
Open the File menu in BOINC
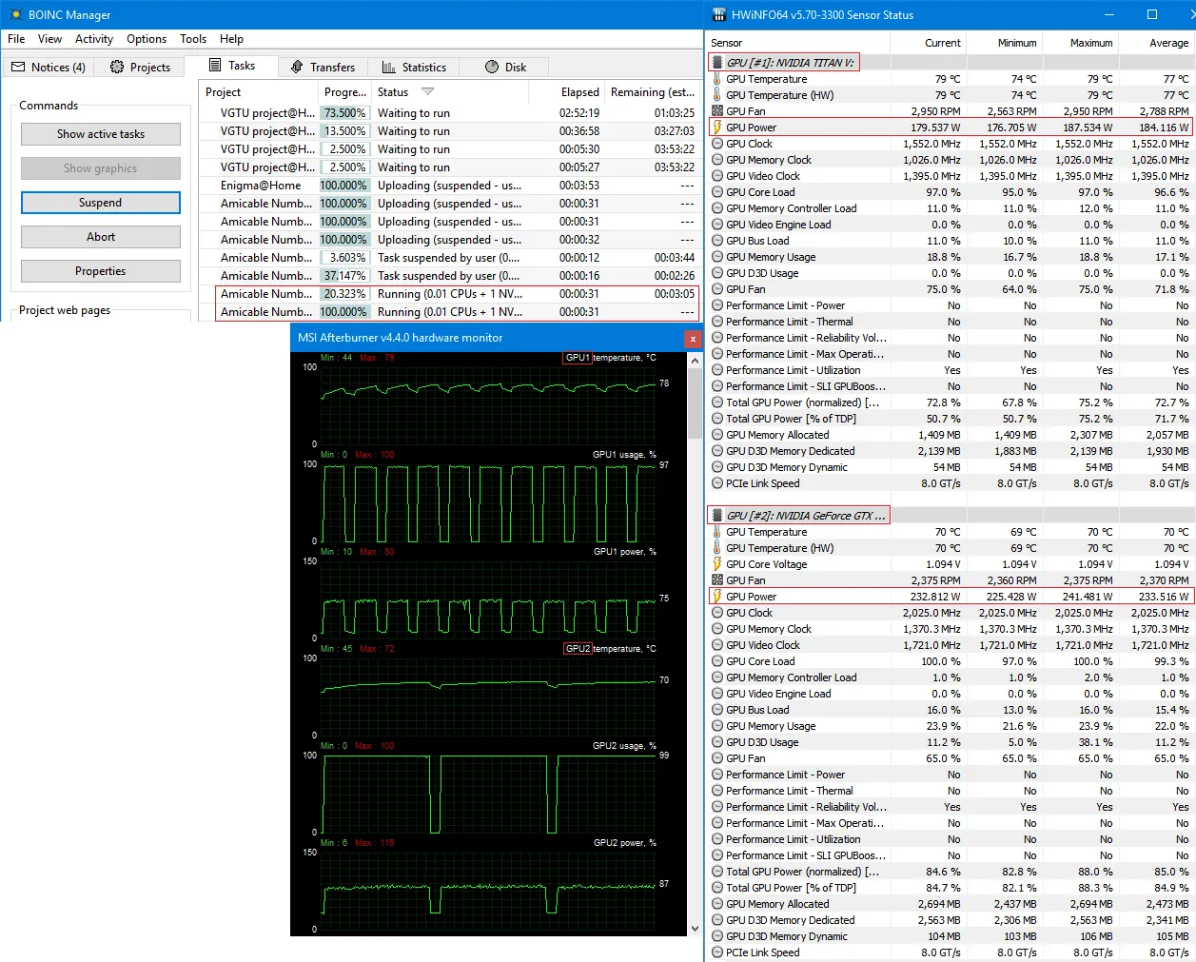pyautogui.click(x=16, y=39)
